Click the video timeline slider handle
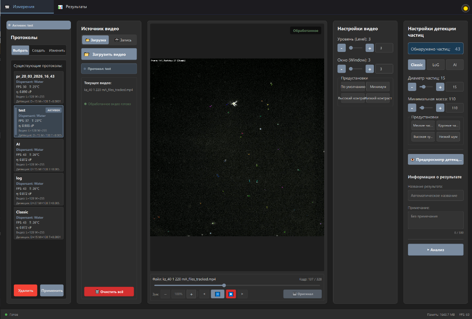472x319 pixels. (224, 285)
